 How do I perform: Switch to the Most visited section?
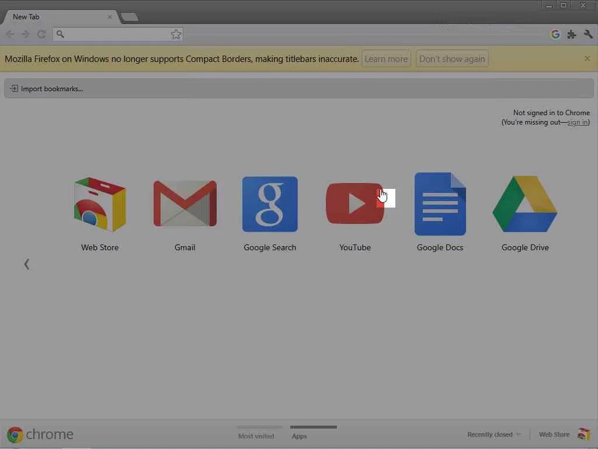pos(256,436)
